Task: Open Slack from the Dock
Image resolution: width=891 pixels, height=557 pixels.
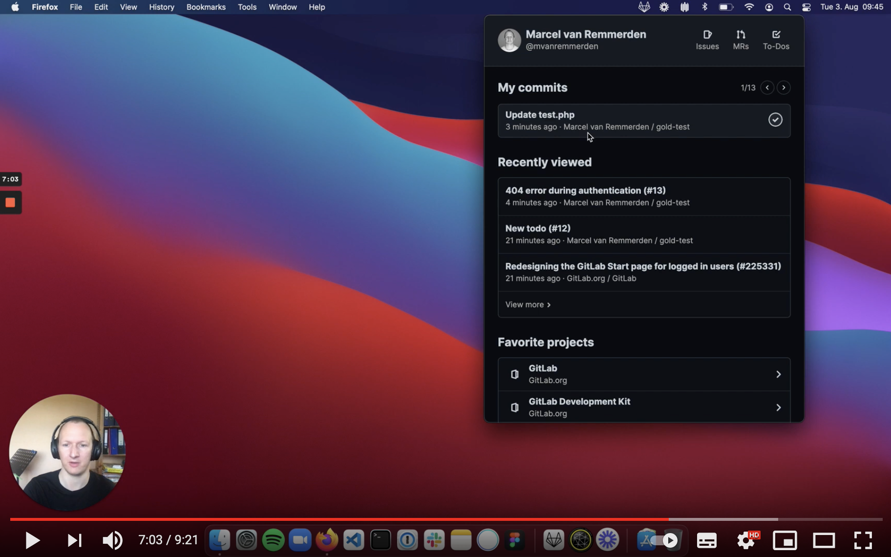Action: tap(434, 540)
